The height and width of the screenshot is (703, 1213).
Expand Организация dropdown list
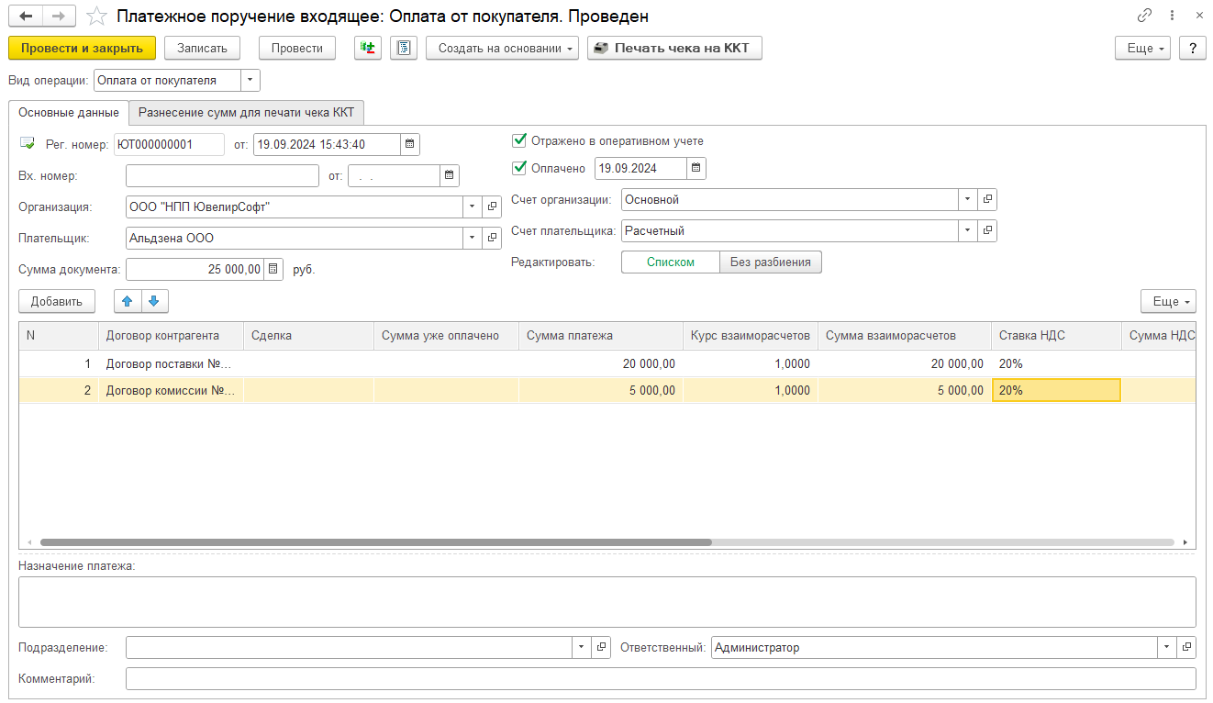[473, 207]
